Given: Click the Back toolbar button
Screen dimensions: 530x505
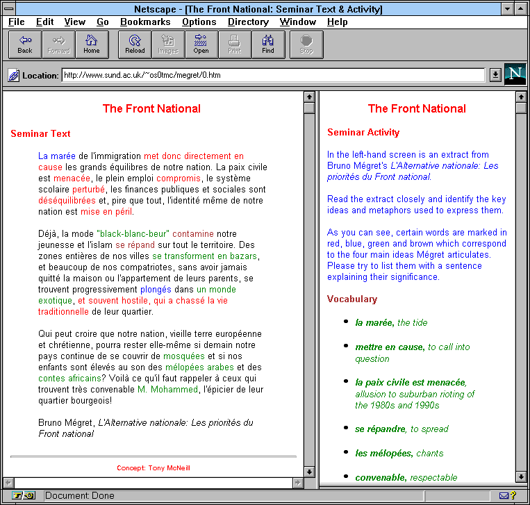Looking at the screenshot, I should 25,45.
